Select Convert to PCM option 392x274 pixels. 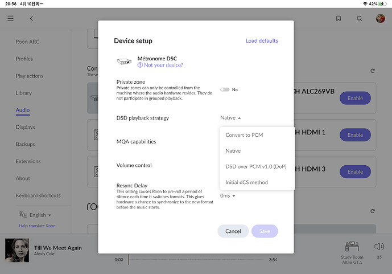click(257, 135)
